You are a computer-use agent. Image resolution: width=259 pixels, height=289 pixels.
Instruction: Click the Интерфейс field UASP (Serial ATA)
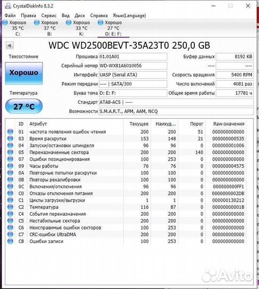pyautogui.click(x=133, y=75)
